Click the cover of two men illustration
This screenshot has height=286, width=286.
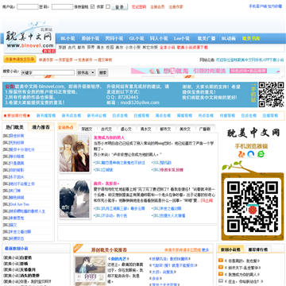click(x=75, y=154)
